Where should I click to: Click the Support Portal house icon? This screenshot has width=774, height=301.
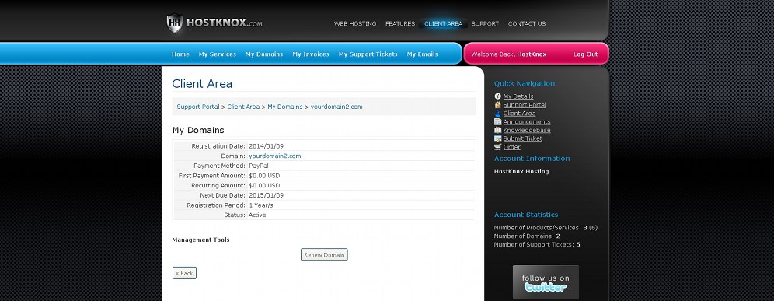(x=497, y=105)
